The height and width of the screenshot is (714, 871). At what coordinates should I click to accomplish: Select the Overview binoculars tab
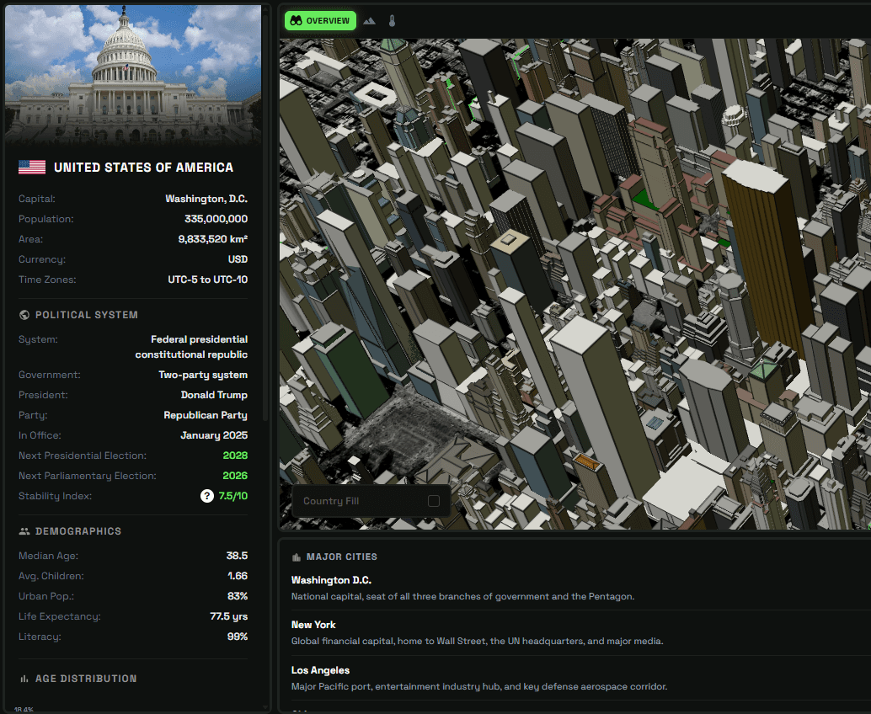[x=320, y=20]
